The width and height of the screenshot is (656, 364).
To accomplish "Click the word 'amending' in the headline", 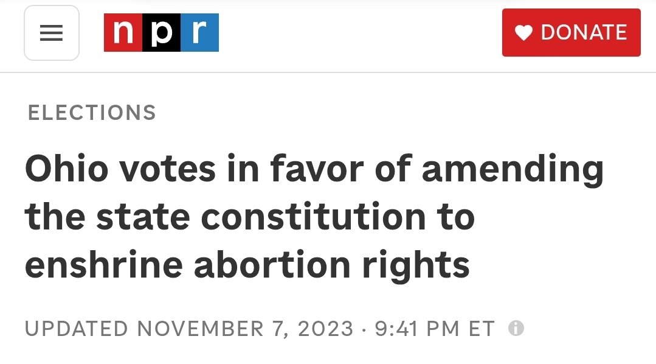I will tap(513, 170).
